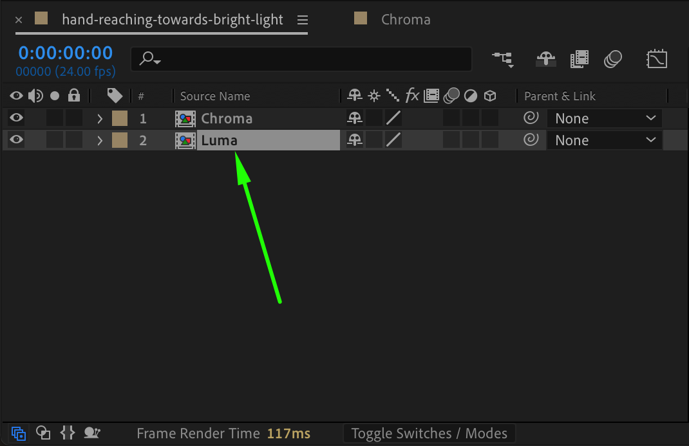Click the current timecode 0:00:00:00
Screen dimensions: 689x446
click(x=65, y=53)
